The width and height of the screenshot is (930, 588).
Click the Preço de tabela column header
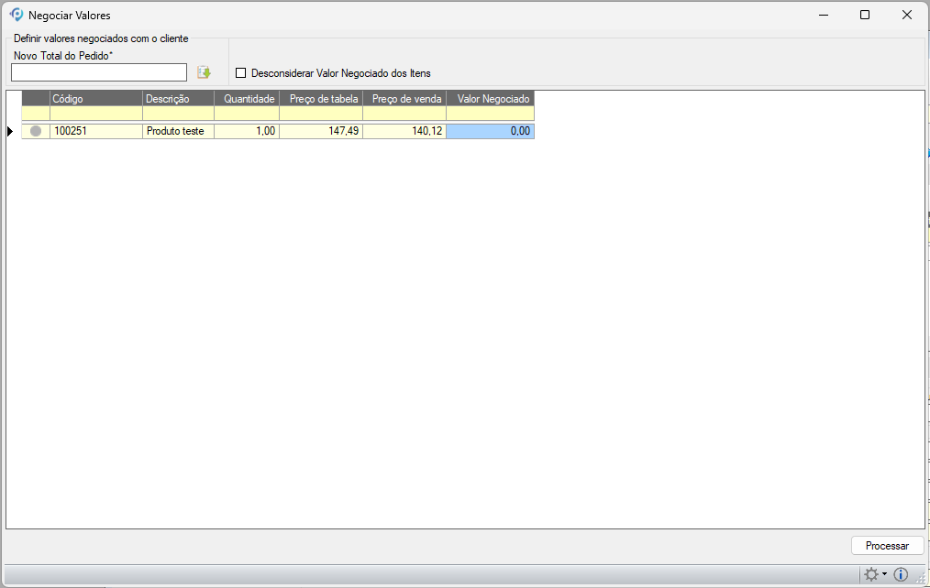[x=321, y=98]
